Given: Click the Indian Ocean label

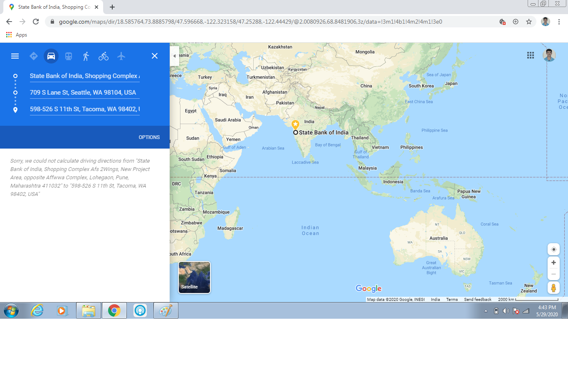Looking at the screenshot, I should point(311,230).
